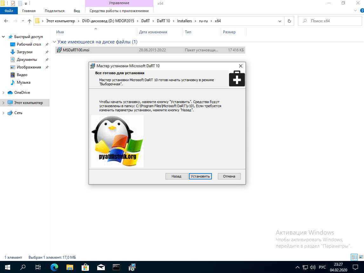
Task: Open Command Prompt from the taskbar
Action: [116, 267]
